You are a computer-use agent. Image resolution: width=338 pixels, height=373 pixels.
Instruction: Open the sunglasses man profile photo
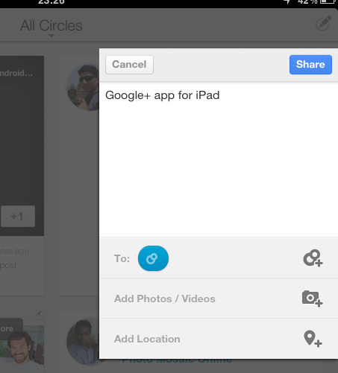tap(83, 87)
